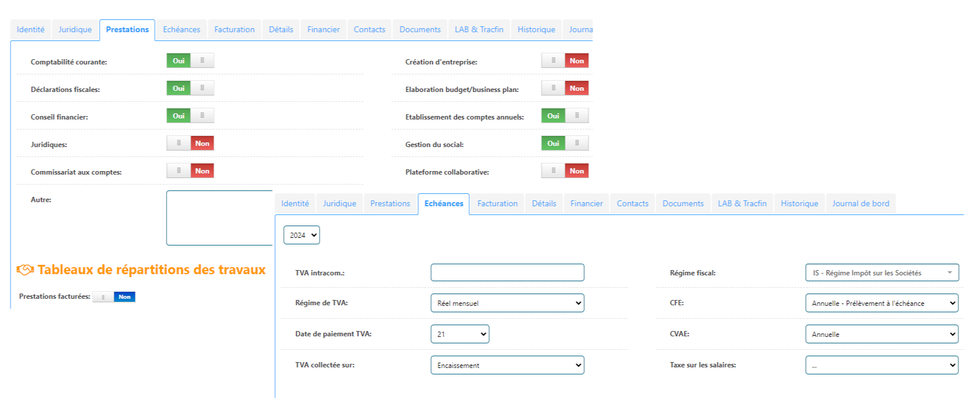Switch to the Journal de bord tab
The height and width of the screenshot is (416, 973).
(860, 203)
